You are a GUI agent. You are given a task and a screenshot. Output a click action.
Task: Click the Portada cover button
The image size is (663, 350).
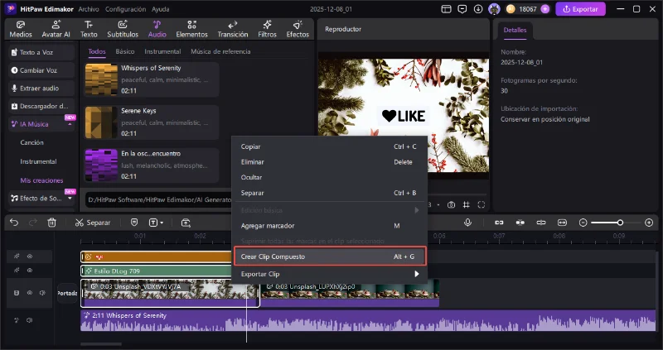68,293
